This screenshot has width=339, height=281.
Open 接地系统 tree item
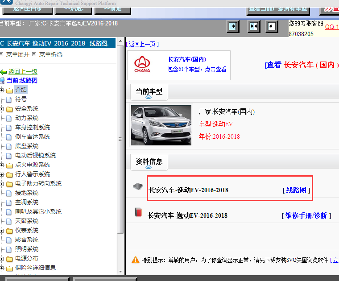pos(27,193)
